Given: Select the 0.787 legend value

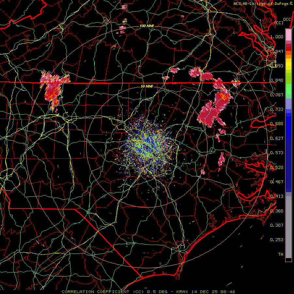Looking at the screenshot, I should pos(277,95).
